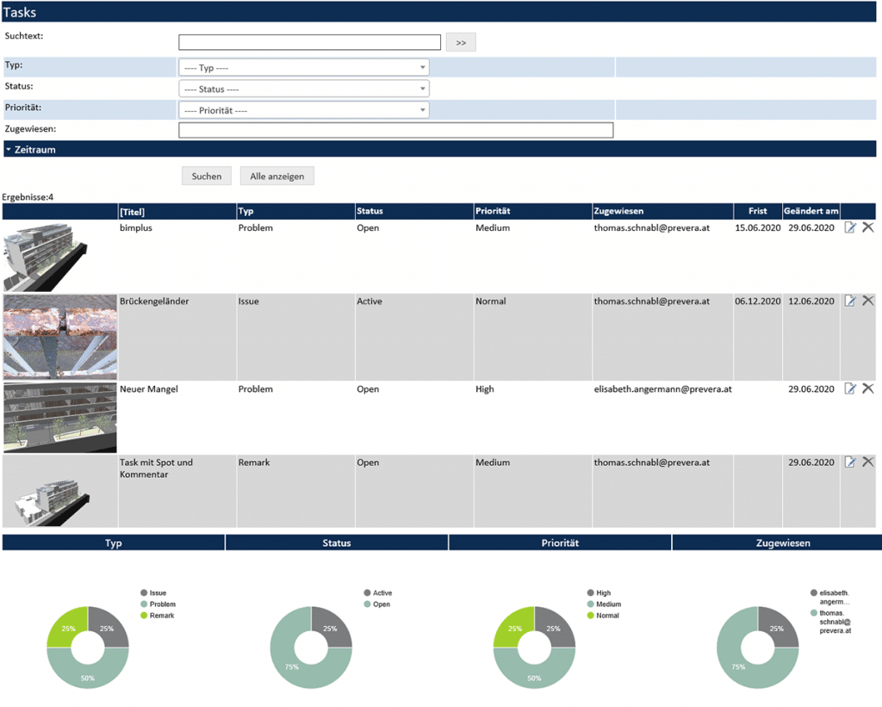Click edit icon for bimplus task
882x707 pixels.
click(850, 227)
